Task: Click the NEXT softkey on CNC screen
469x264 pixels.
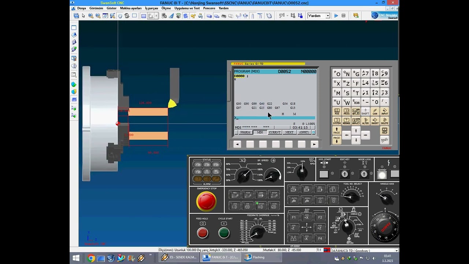Action: tap(289, 132)
